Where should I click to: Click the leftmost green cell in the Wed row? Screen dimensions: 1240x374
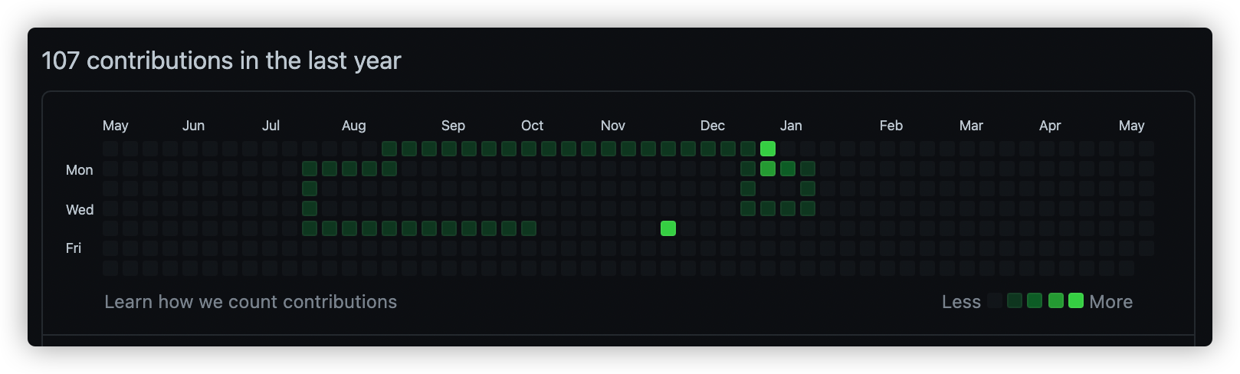310,208
